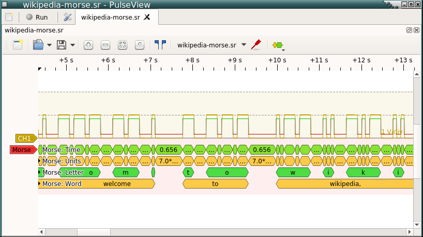Set zoom to one-to-one
Viewport: 423px width, 237px height.
click(x=140, y=45)
